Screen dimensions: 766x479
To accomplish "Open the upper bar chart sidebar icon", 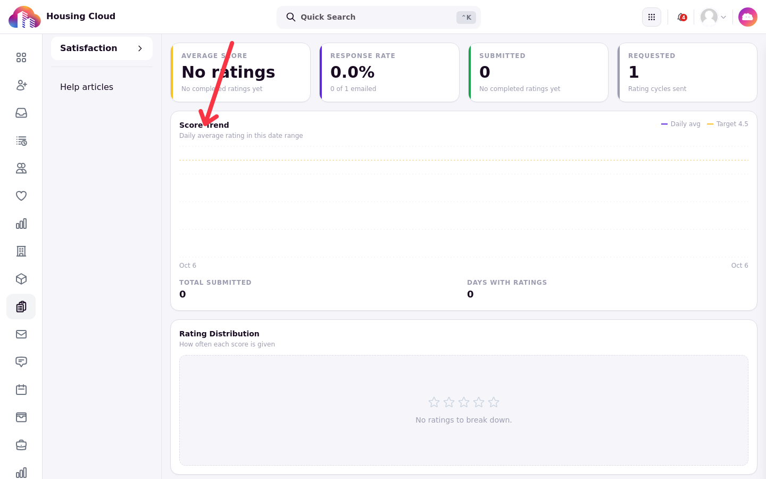I will [21, 224].
